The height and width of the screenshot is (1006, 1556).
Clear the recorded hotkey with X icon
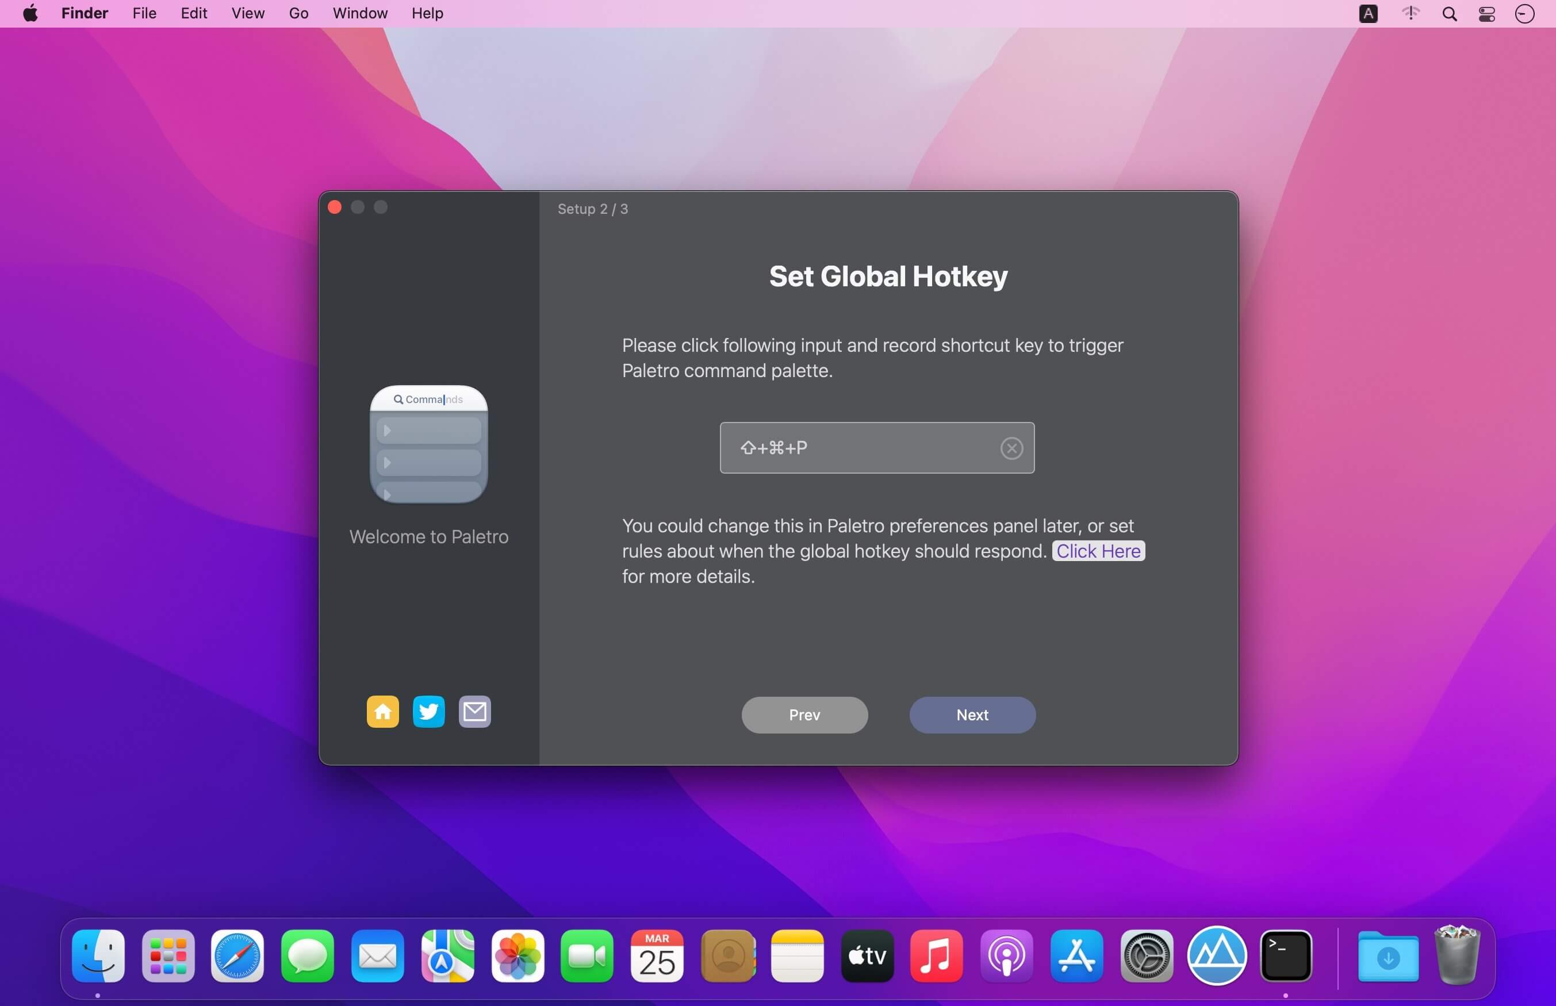[1011, 448]
